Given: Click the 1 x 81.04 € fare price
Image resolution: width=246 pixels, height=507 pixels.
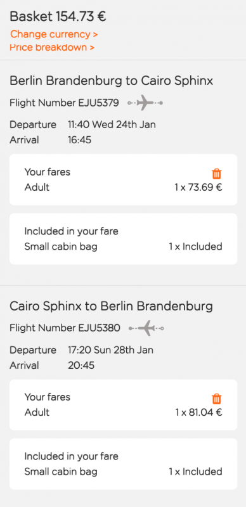Looking at the screenshot, I should tap(198, 413).
